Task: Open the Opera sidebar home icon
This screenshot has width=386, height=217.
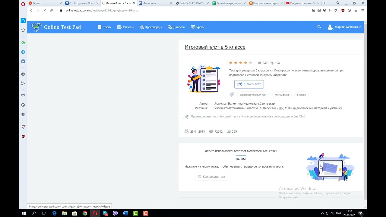Action: tap(23, 20)
